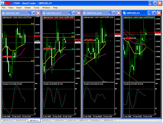Click the 61.8 Fibonacci label in M5 chart

tap(32, 61)
